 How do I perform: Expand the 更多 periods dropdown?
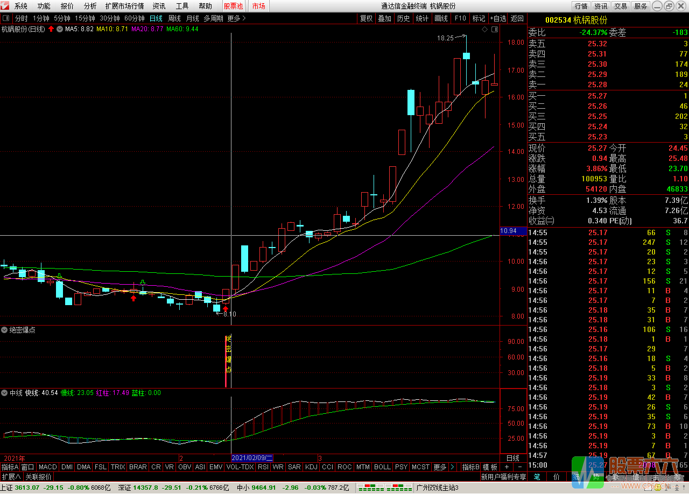click(237, 18)
